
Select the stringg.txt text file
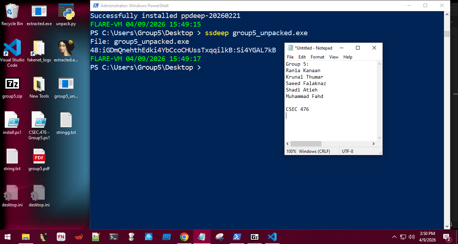point(66,123)
